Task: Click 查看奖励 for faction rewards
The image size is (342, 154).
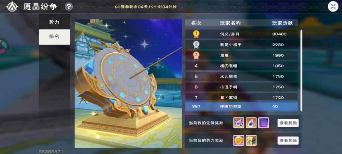Action: 288,141
